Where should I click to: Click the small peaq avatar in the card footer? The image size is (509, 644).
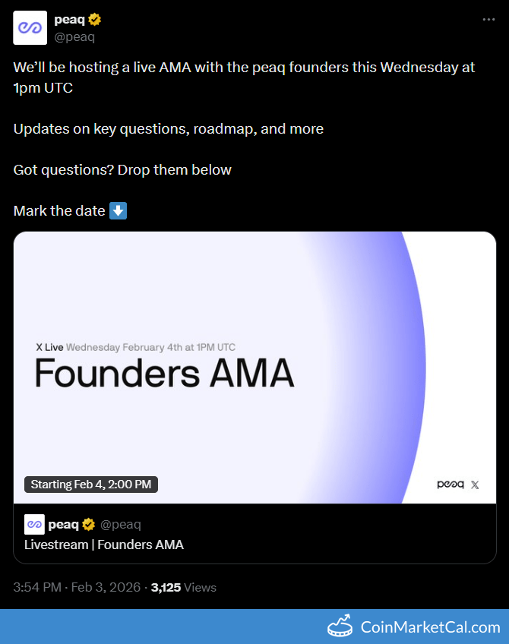point(34,524)
